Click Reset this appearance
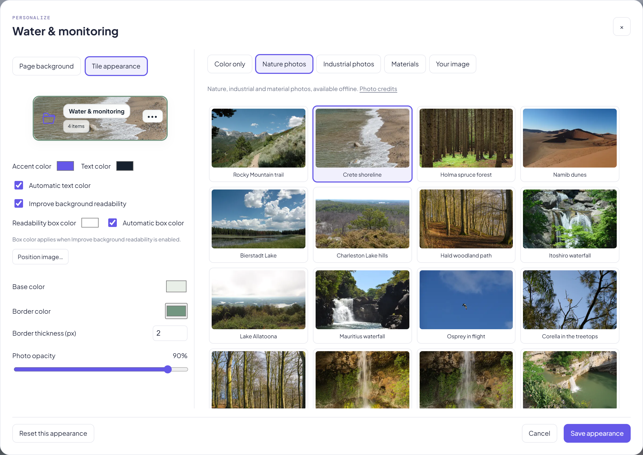 (x=53, y=433)
